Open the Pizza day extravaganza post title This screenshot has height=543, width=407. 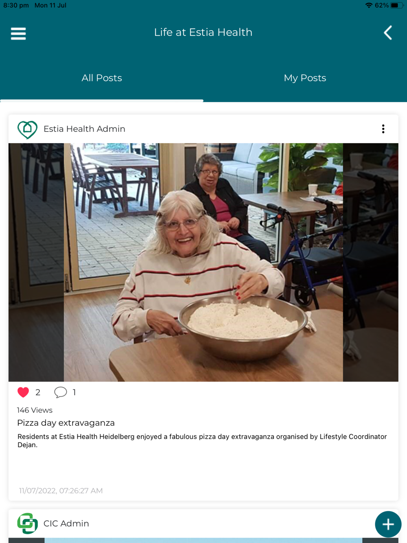point(66,423)
